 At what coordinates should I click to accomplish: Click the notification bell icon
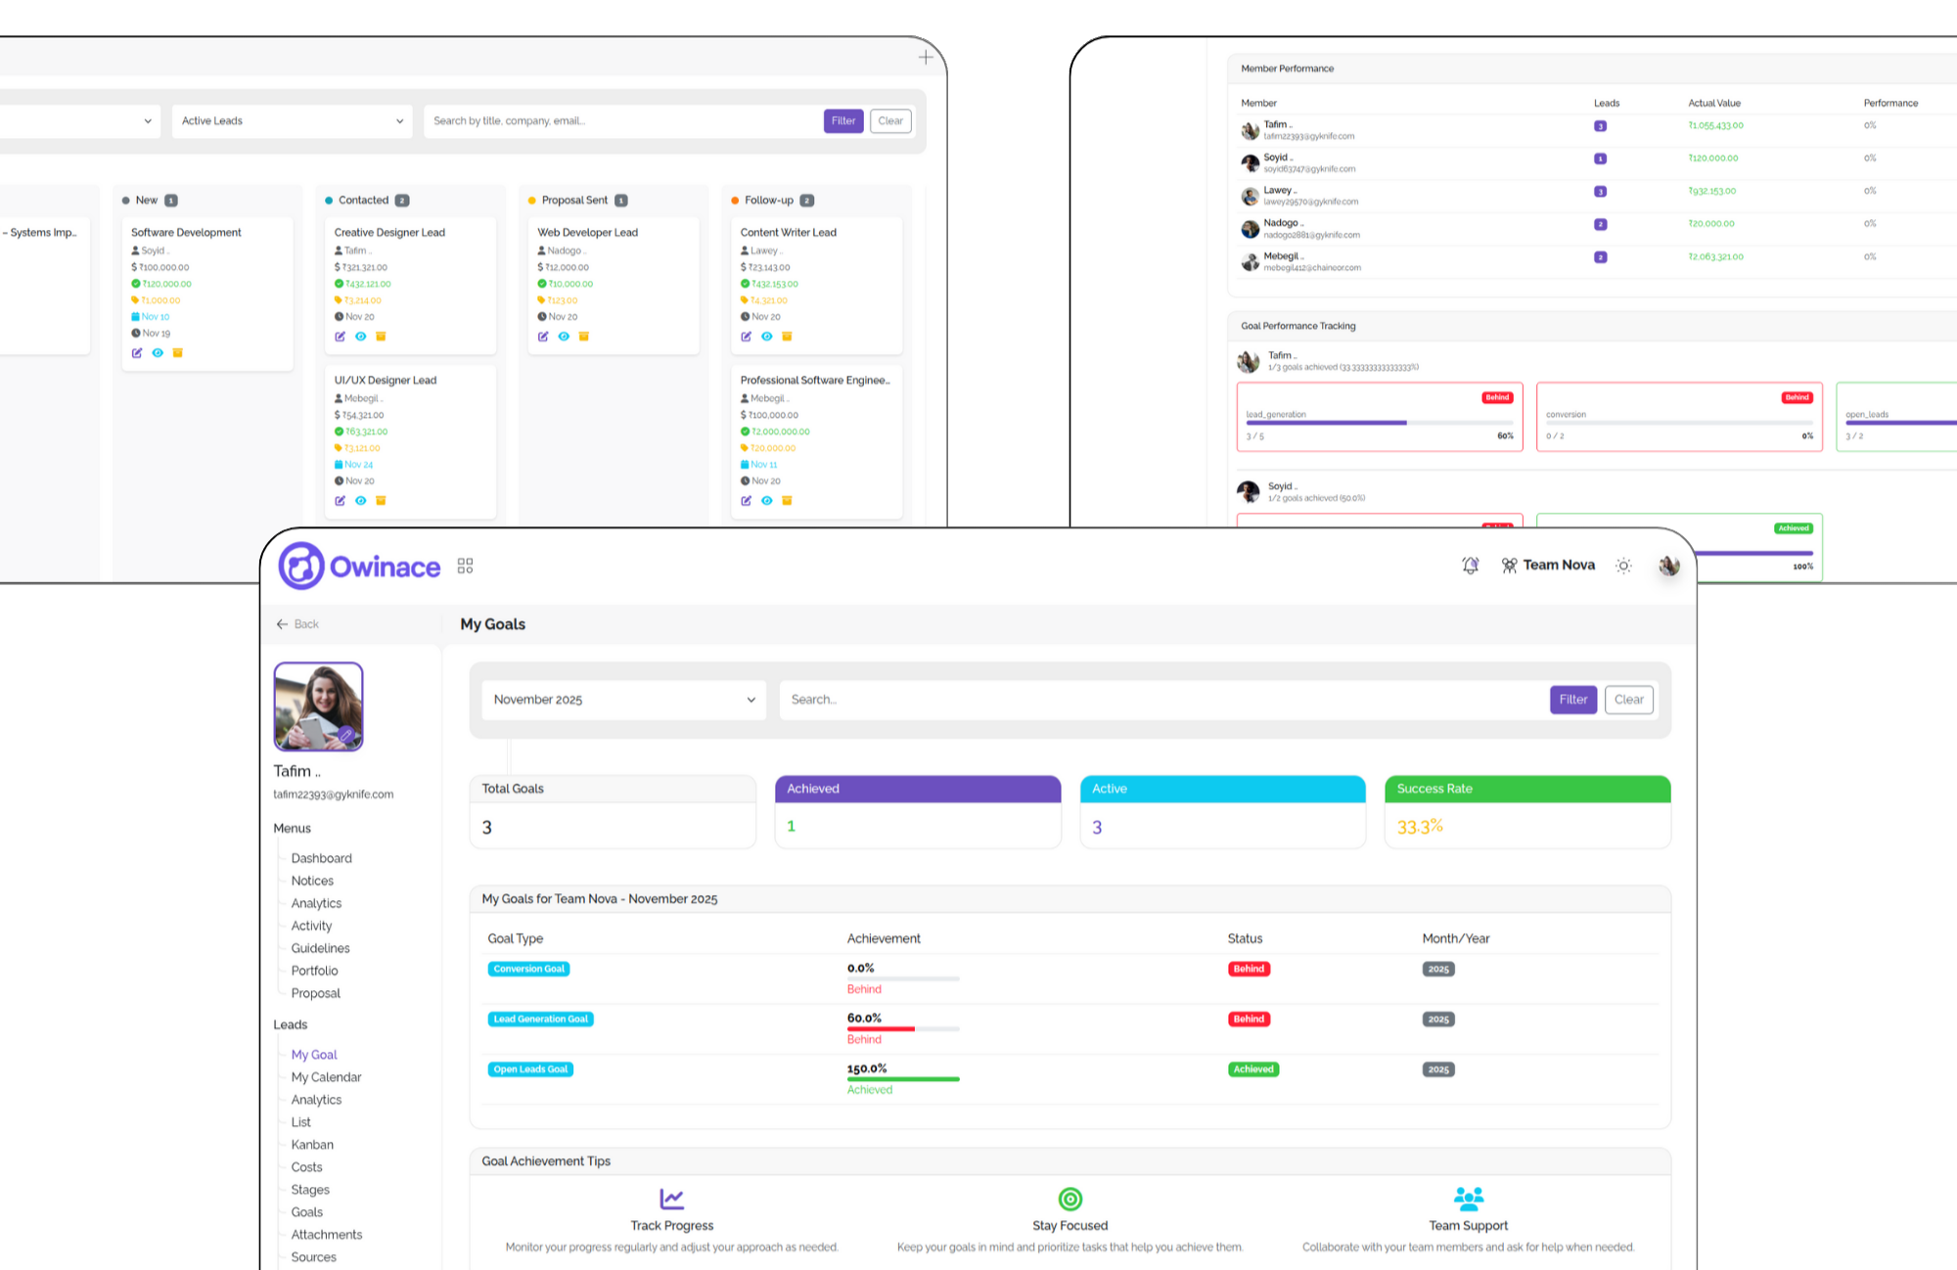click(x=1470, y=566)
